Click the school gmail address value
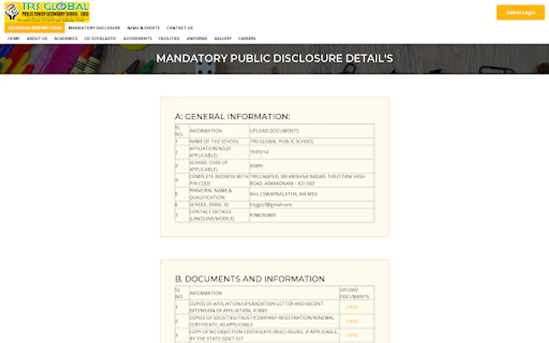This screenshot has height=343, width=549. pos(271,205)
